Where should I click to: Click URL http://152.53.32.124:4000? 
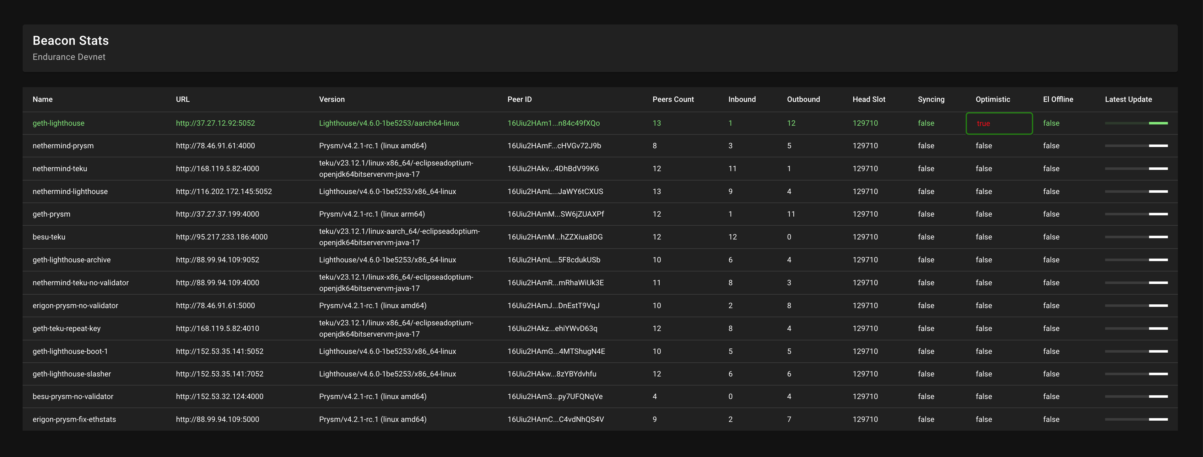(x=219, y=397)
